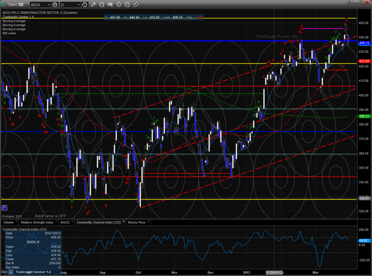
Task: Click the 436.13 price marker
Action: point(364,43)
